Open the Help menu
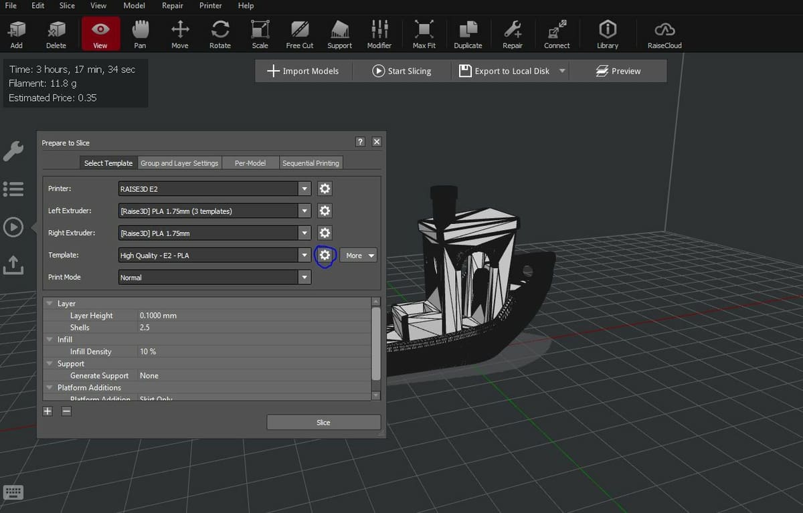 pos(246,5)
